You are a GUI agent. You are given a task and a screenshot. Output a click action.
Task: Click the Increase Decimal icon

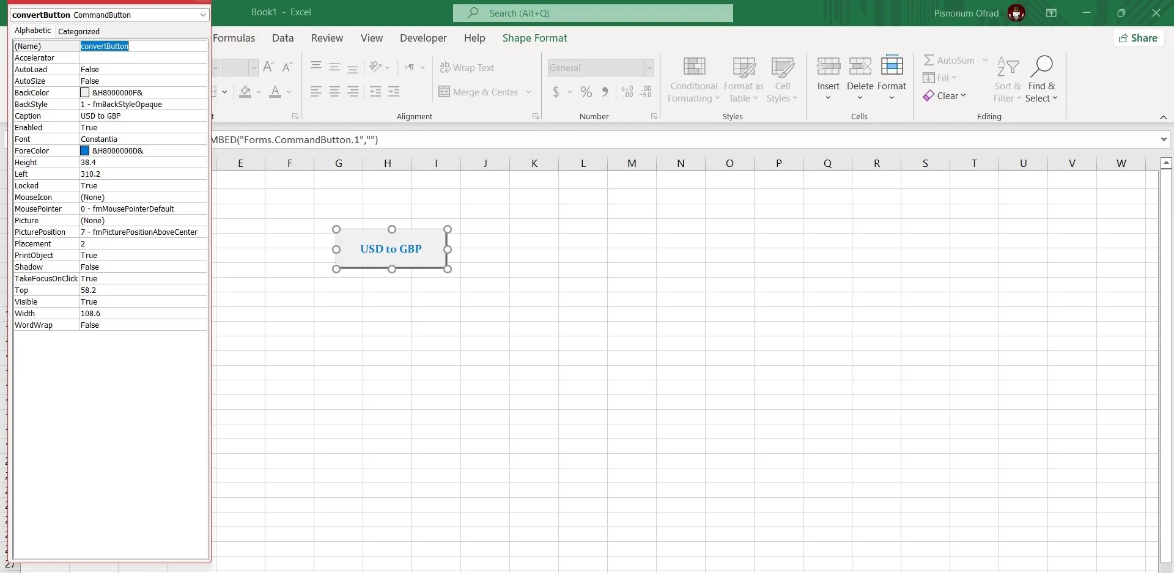[x=627, y=92]
